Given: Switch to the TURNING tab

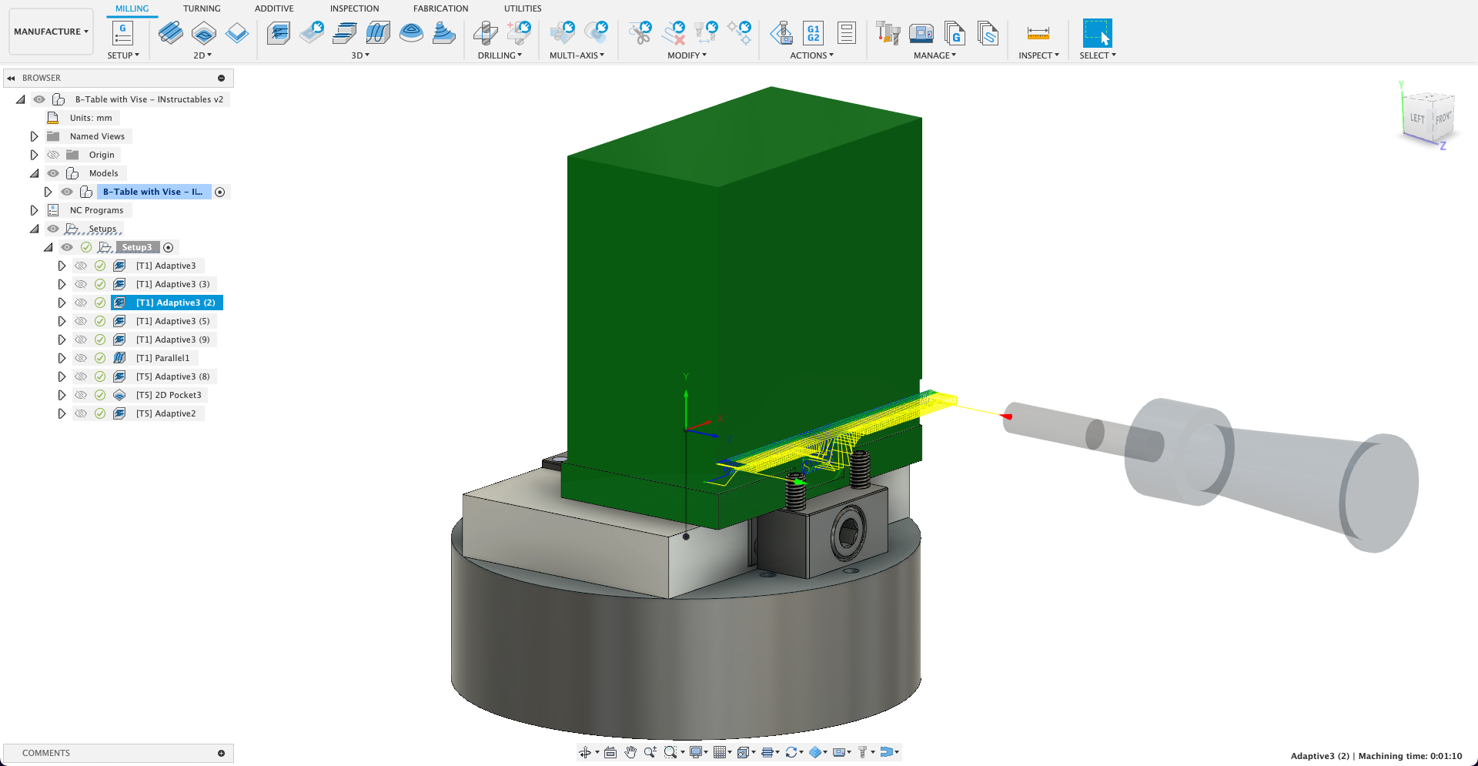Looking at the screenshot, I should pyautogui.click(x=202, y=8).
